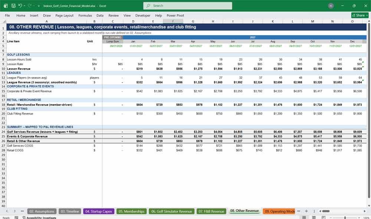This screenshot has width=371, height=219.
Task: Select column A header
Action: 47,21
